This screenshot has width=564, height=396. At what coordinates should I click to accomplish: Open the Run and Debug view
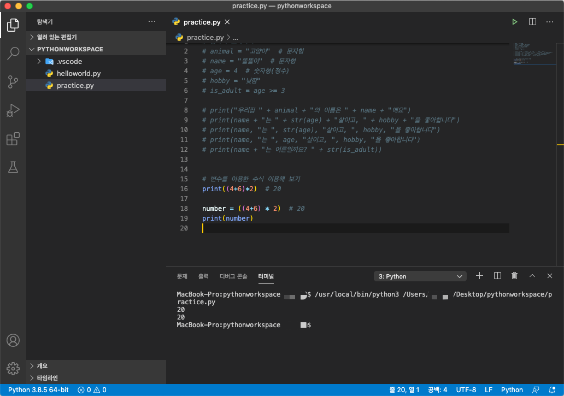[x=13, y=110]
